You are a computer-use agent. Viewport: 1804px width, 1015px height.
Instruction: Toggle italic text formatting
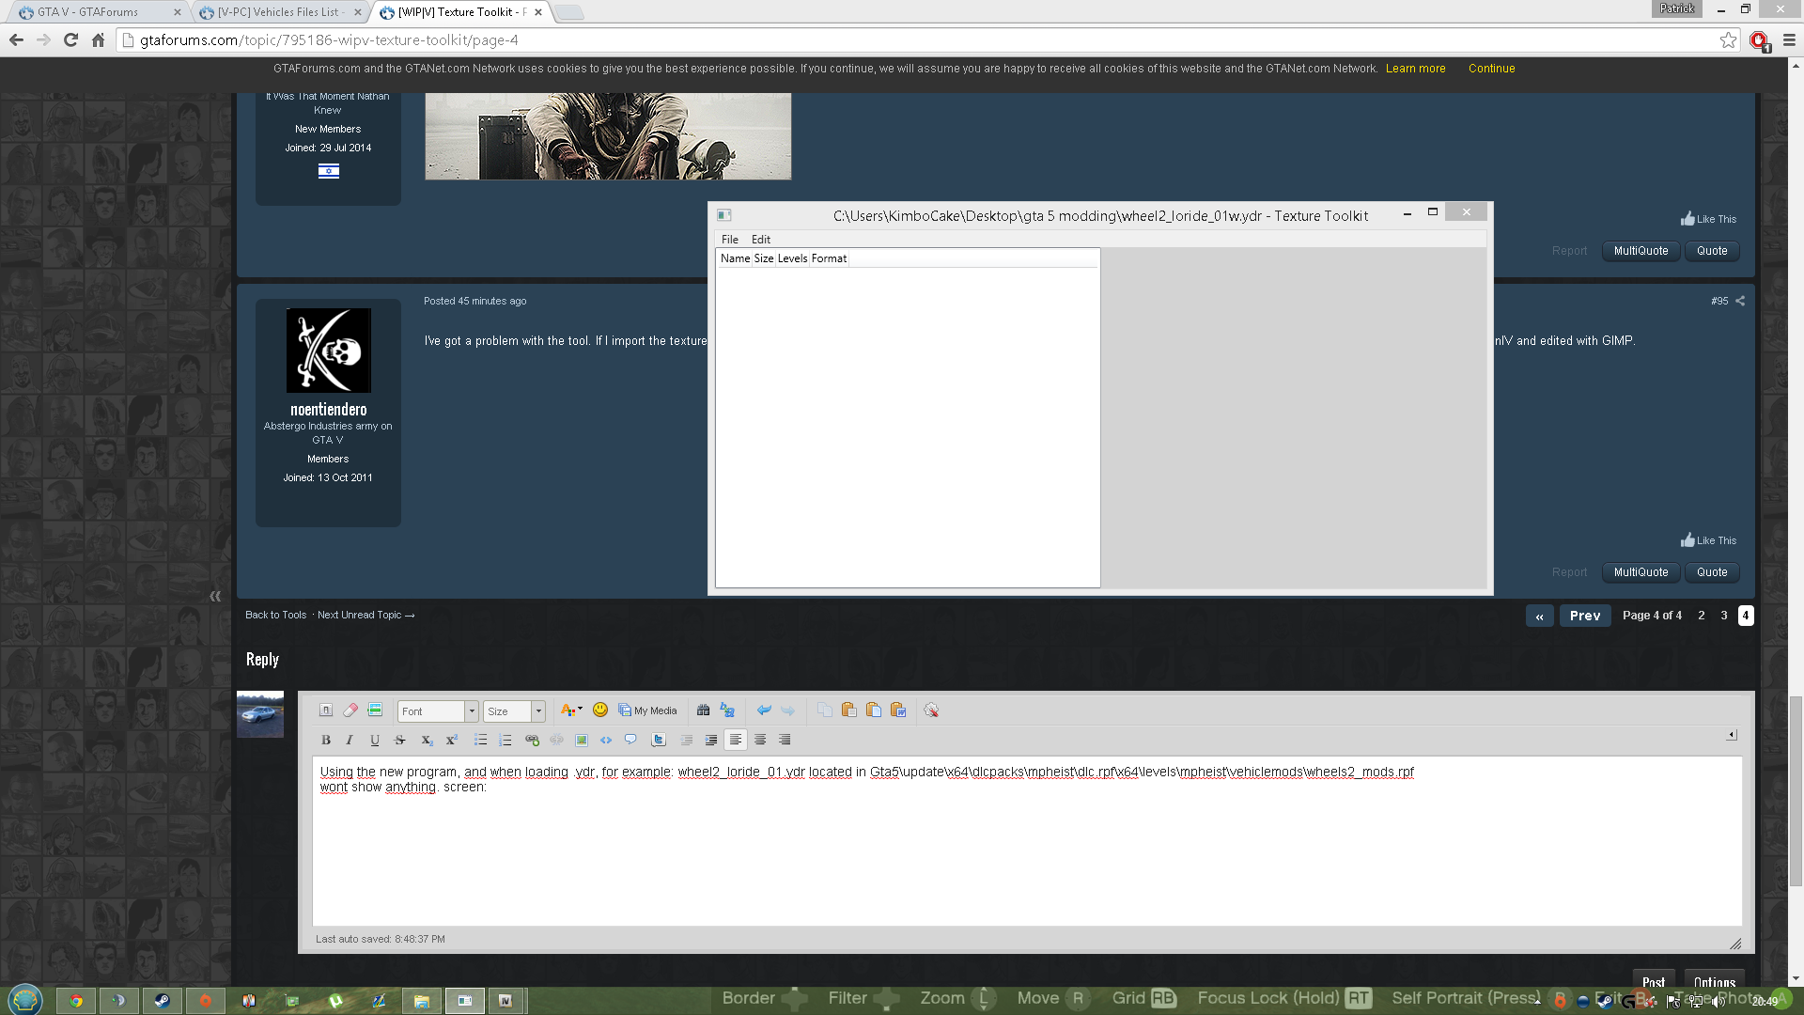click(350, 741)
